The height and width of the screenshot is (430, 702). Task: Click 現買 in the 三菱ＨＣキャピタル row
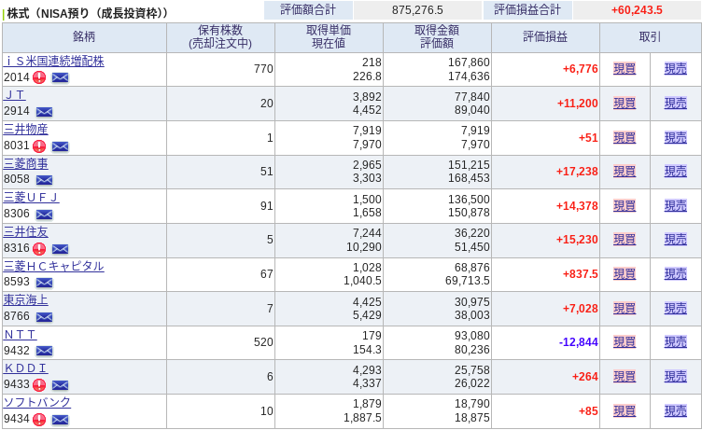pyautogui.click(x=625, y=274)
